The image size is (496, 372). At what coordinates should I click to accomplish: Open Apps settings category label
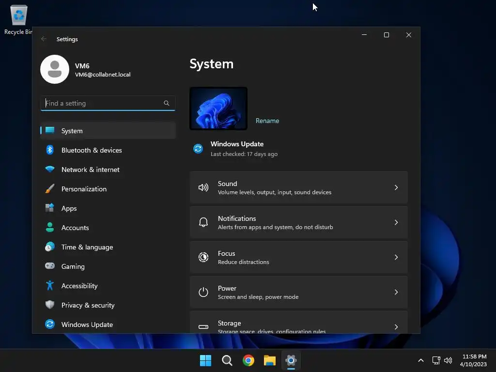click(69, 208)
